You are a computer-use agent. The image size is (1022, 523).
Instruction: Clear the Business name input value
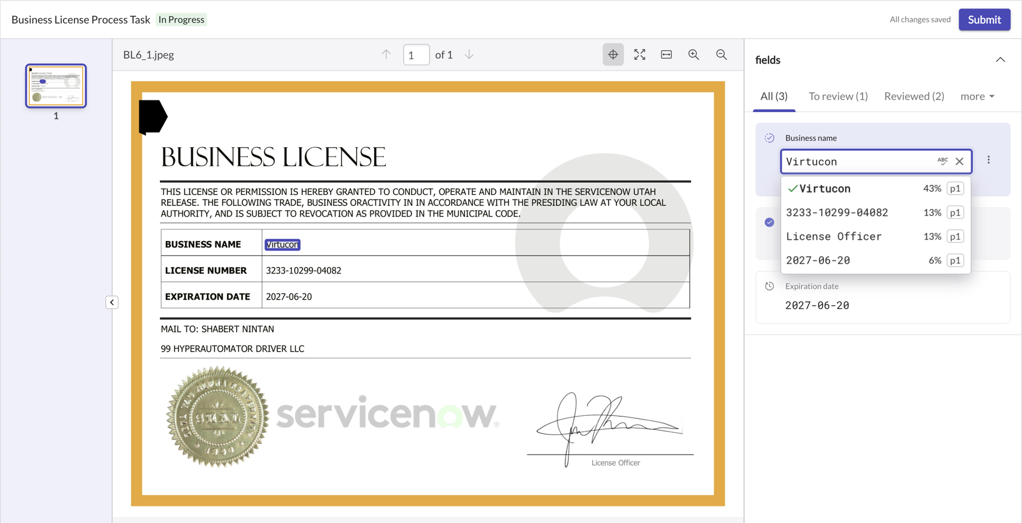960,162
